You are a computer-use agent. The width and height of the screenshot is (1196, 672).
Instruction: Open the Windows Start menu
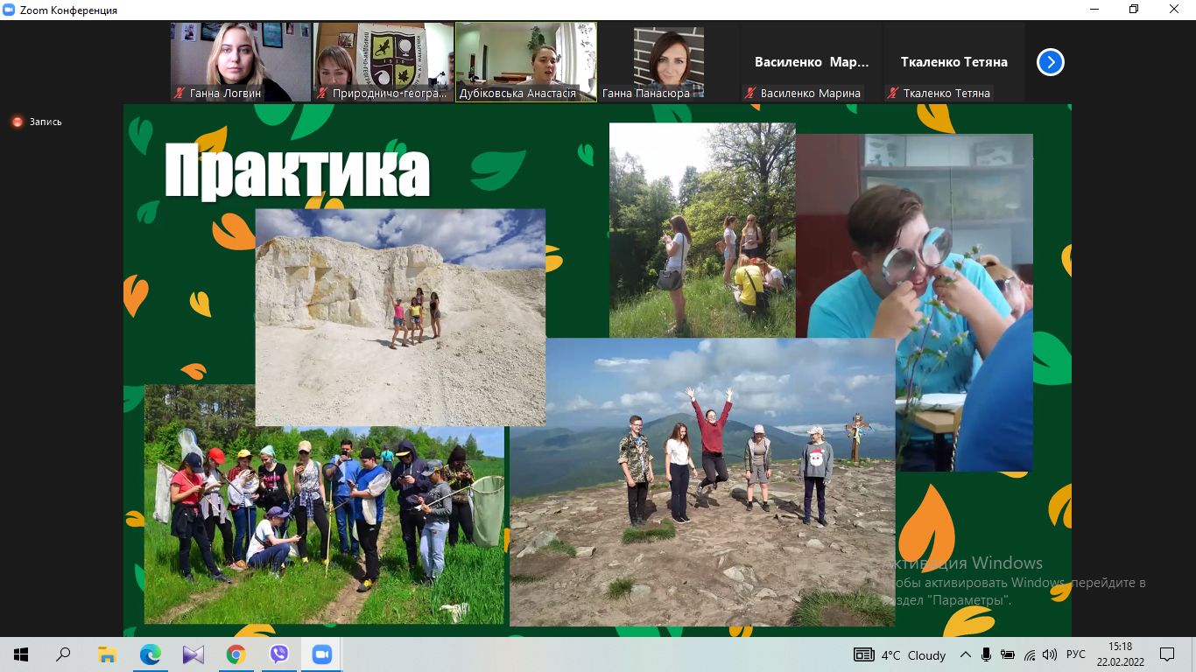pyautogui.click(x=21, y=654)
